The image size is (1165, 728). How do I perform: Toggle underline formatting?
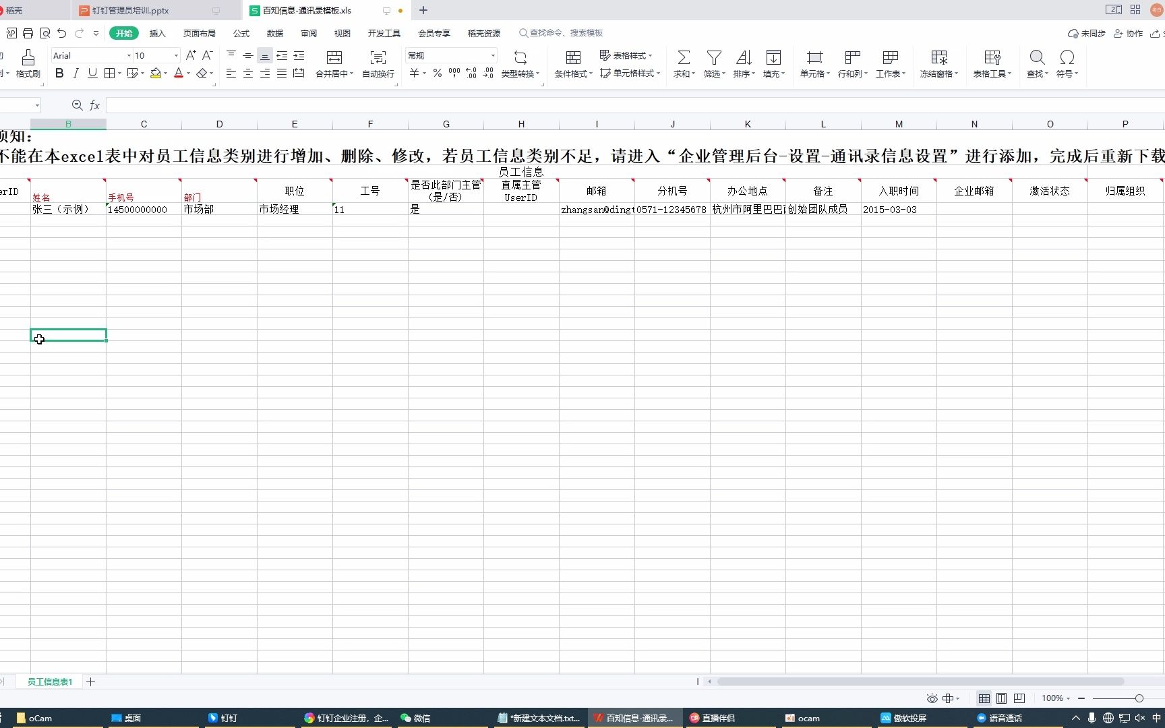coord(92,73)
